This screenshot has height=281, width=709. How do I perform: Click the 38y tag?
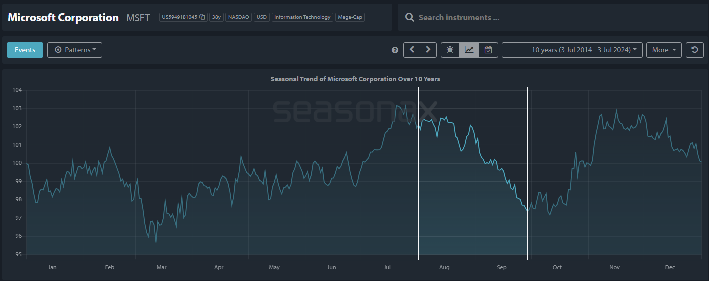pos(216,17)
